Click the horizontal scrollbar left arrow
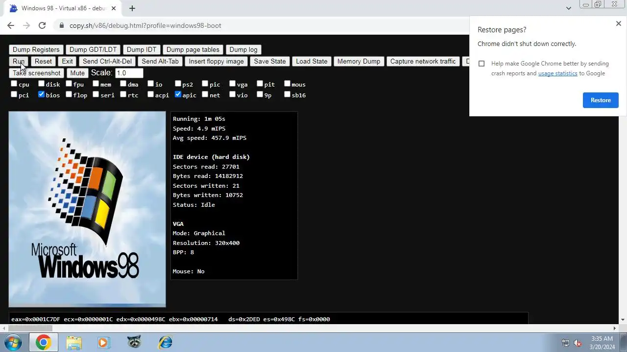Image resolution: width=627 pixels, height=352 pixels. 4,329
